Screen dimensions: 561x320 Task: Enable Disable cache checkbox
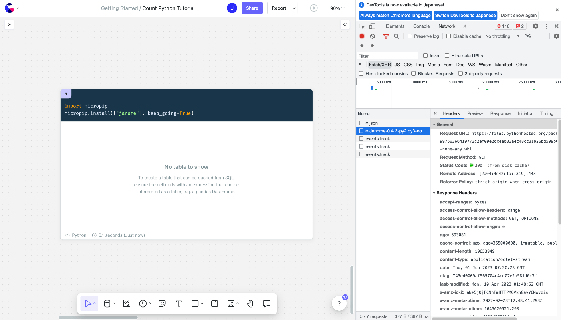pyautogui.click(x=448, y=36)
